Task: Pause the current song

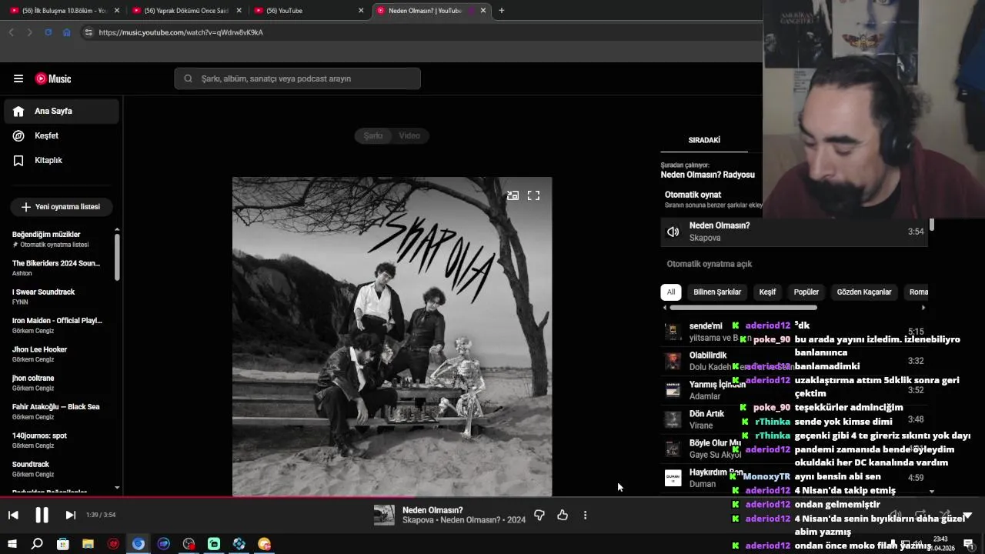Action: click(x=42, y=515)
